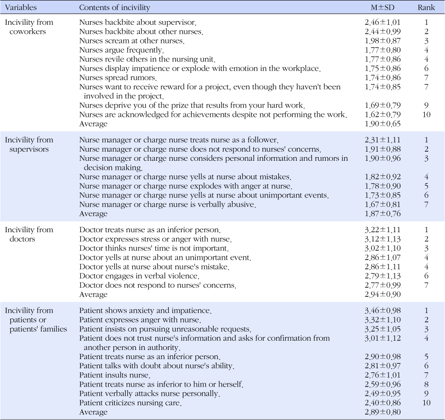Select 'Incivility from doctors' row label

point(29,235)
